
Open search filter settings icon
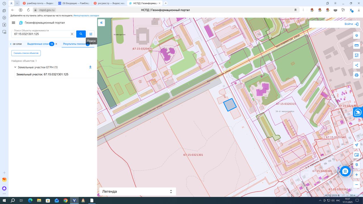tap(91, 34)
